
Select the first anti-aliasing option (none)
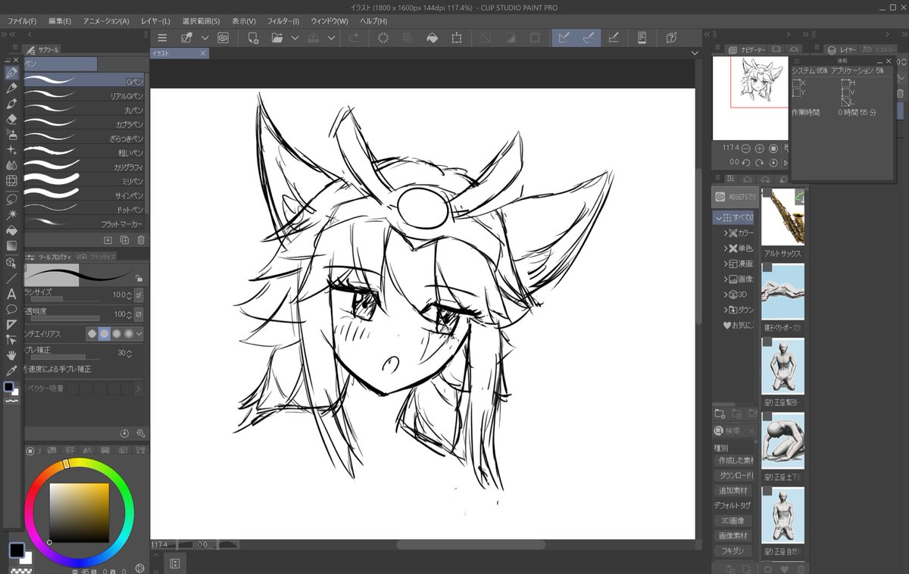(x=92, y=333)
